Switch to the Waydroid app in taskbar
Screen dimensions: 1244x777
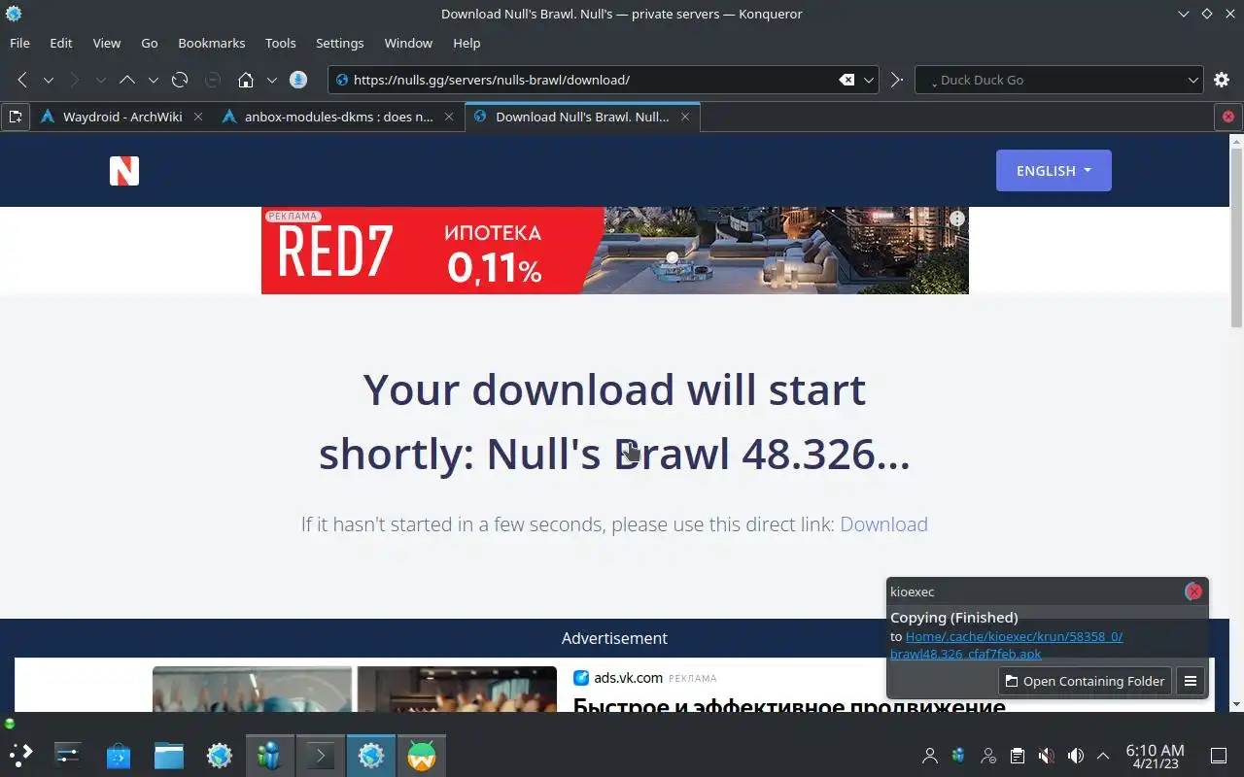click(422, 756)
